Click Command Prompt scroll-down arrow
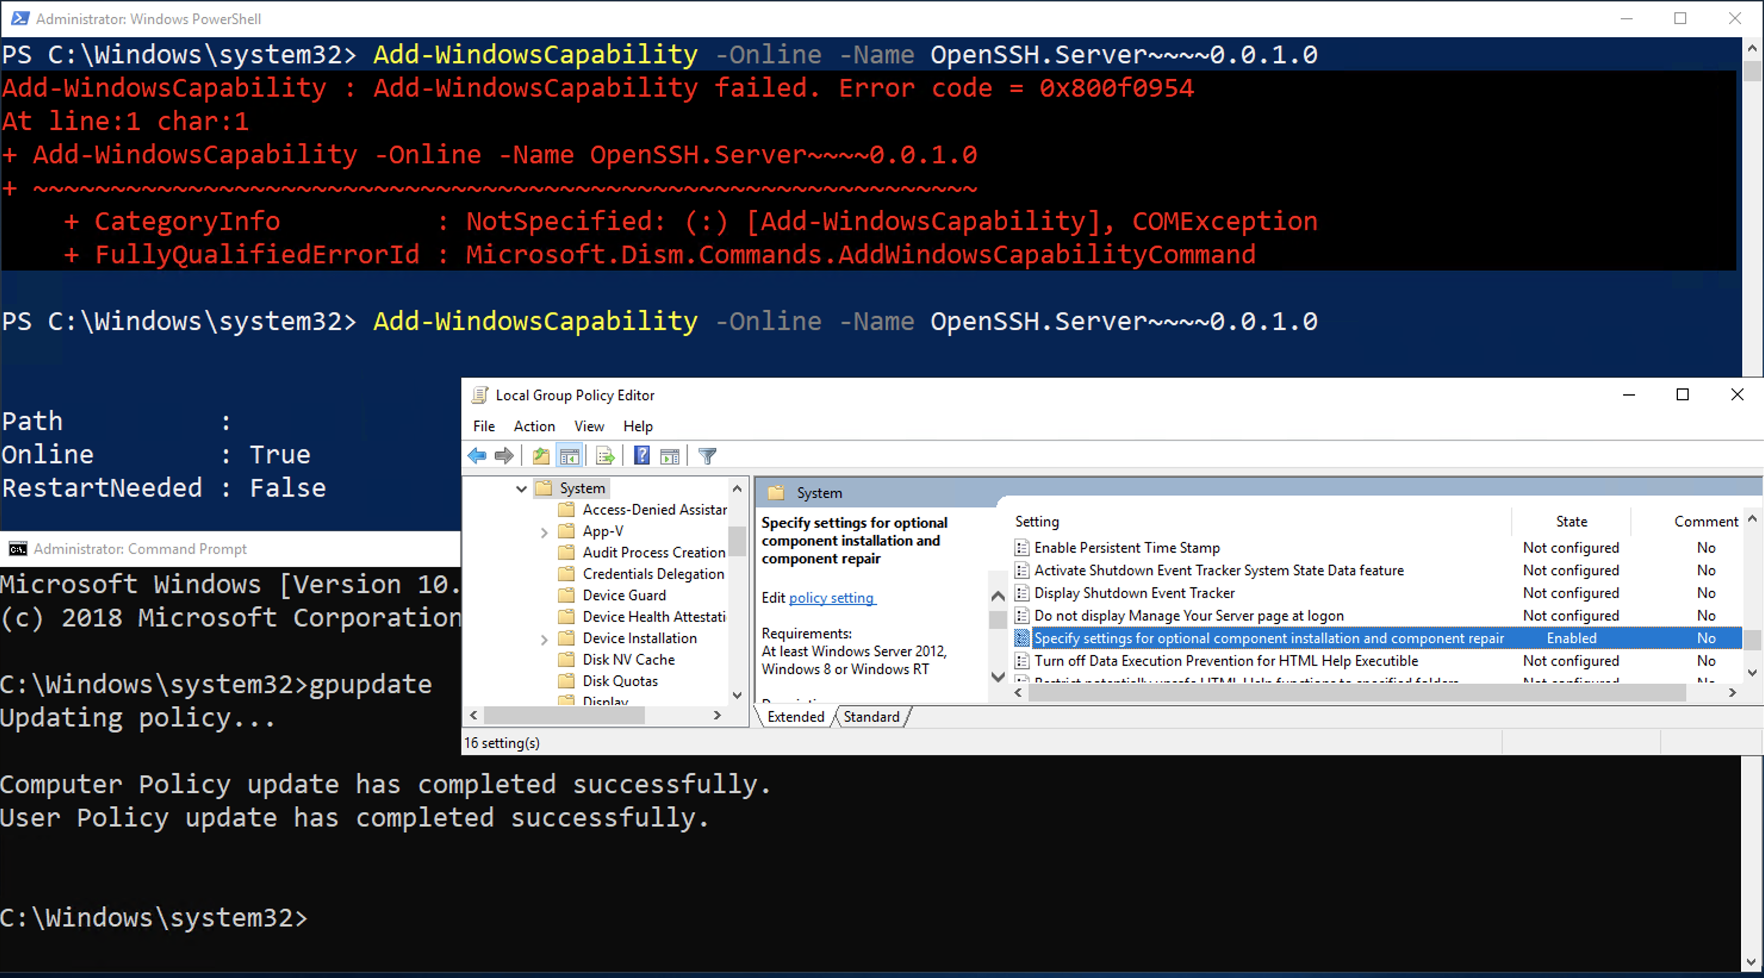 pos(1752,961)
